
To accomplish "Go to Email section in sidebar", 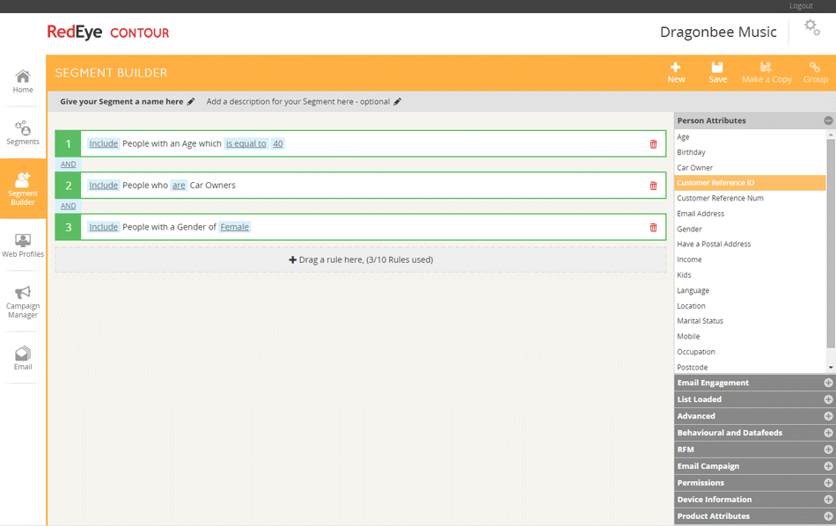I will click(x=23, y=358).
